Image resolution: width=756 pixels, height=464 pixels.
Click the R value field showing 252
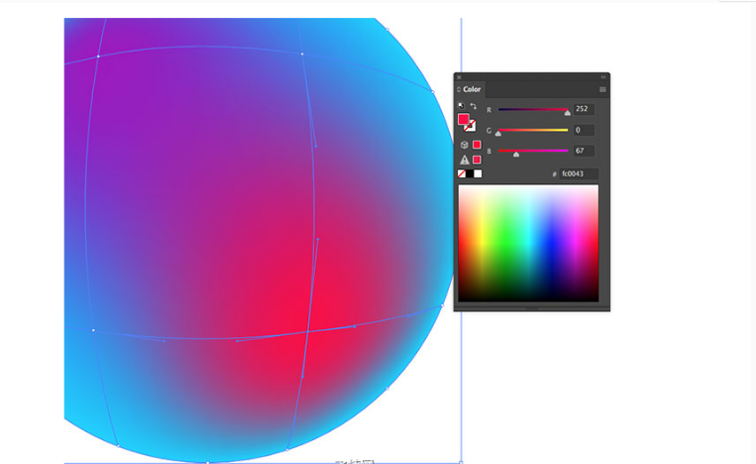coord(584,109)
